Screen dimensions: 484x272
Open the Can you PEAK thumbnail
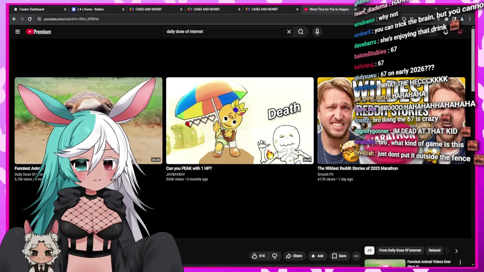pyautogui.click(x=240, y=121)
